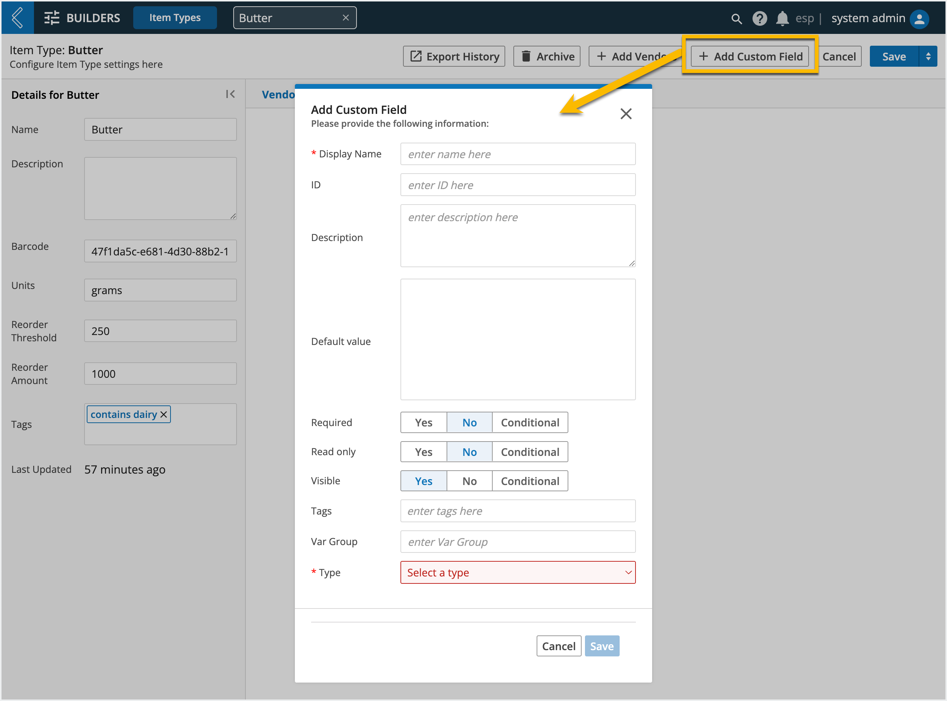Set Read only to Conditional
Viewport: 947px width, 701px height.
point(530,452)
